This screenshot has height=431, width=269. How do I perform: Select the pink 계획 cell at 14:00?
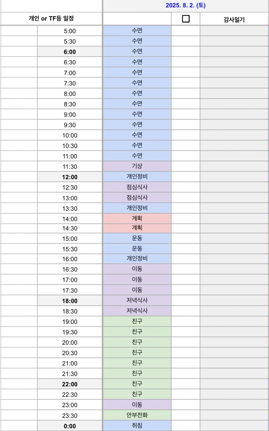[137, 218]
